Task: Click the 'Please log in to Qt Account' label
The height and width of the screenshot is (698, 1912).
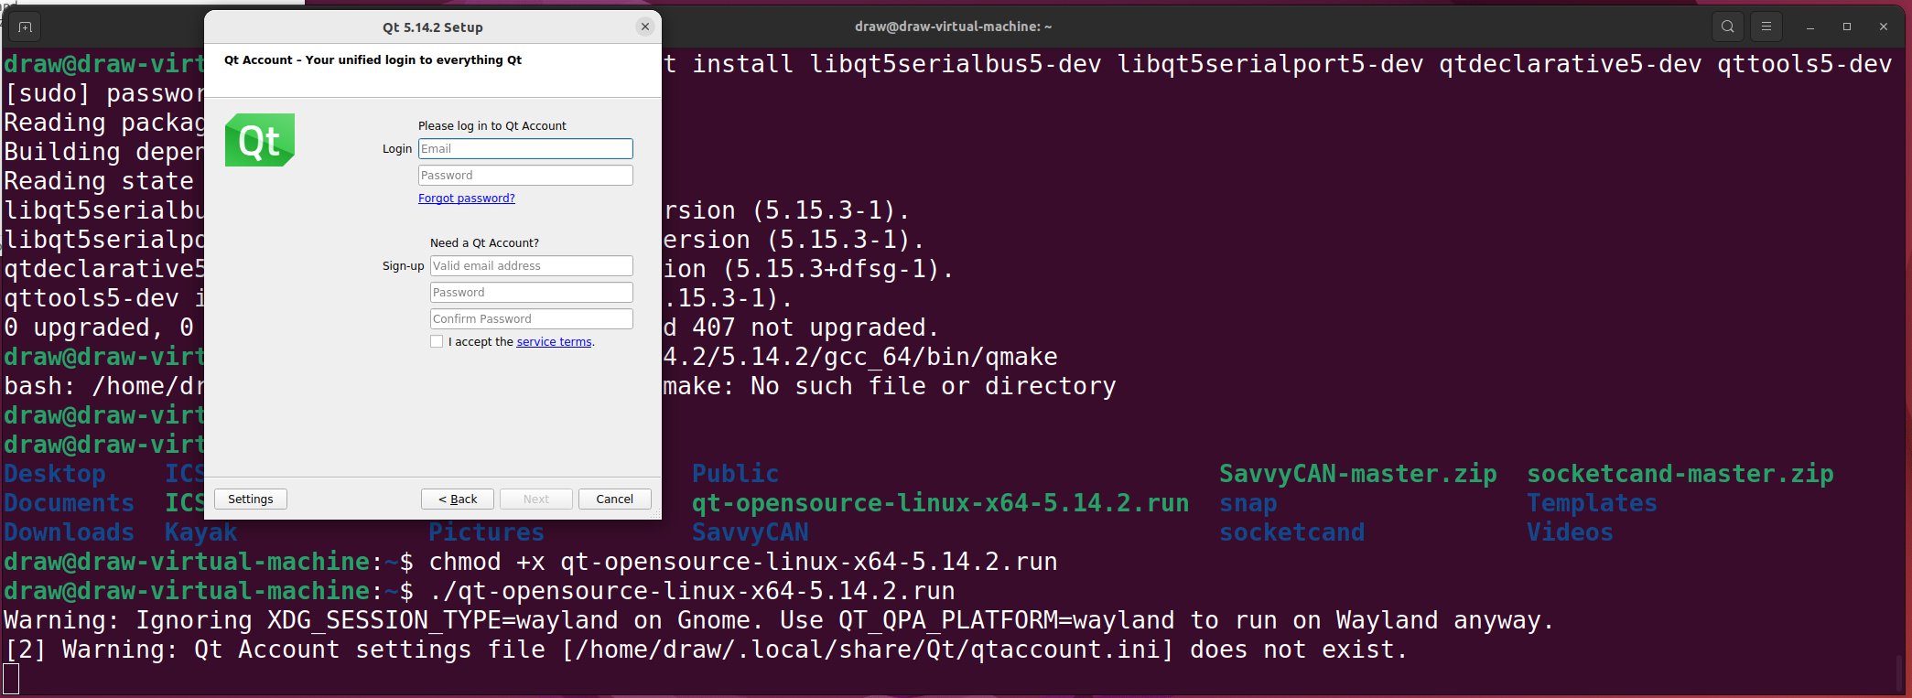Action: (x=492, y=125)
